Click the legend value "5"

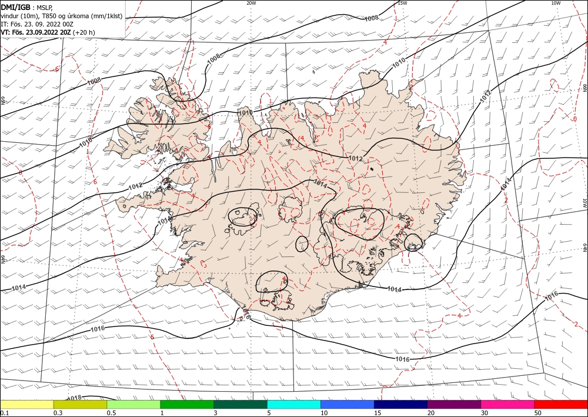click(269, 413)
